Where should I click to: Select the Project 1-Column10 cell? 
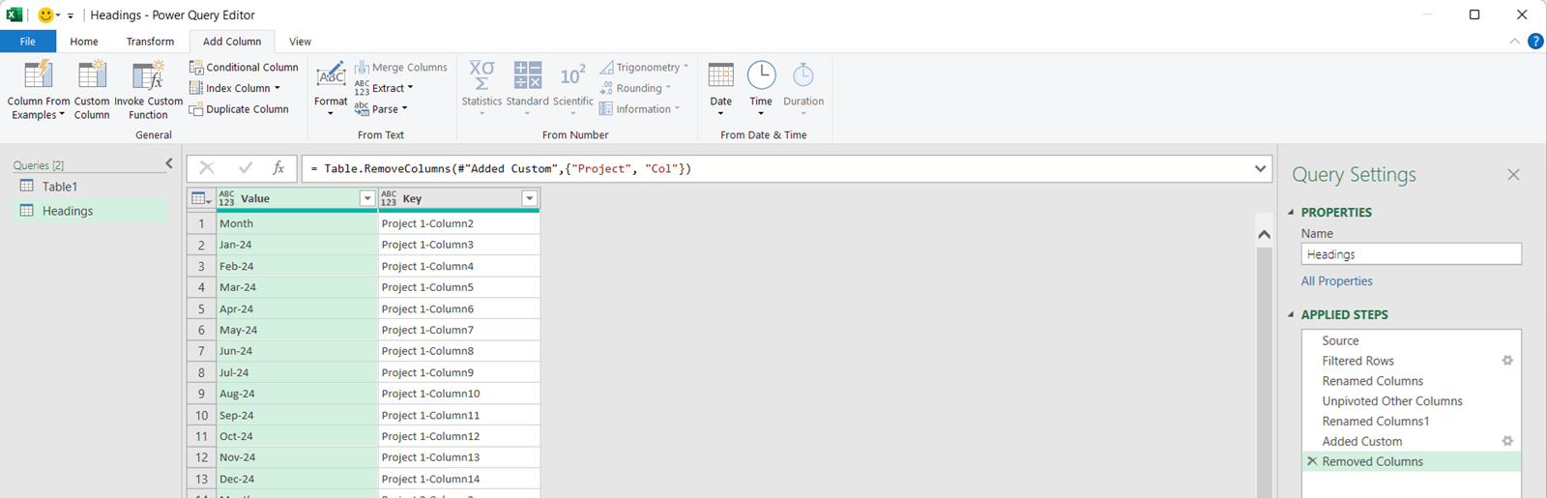459,394
